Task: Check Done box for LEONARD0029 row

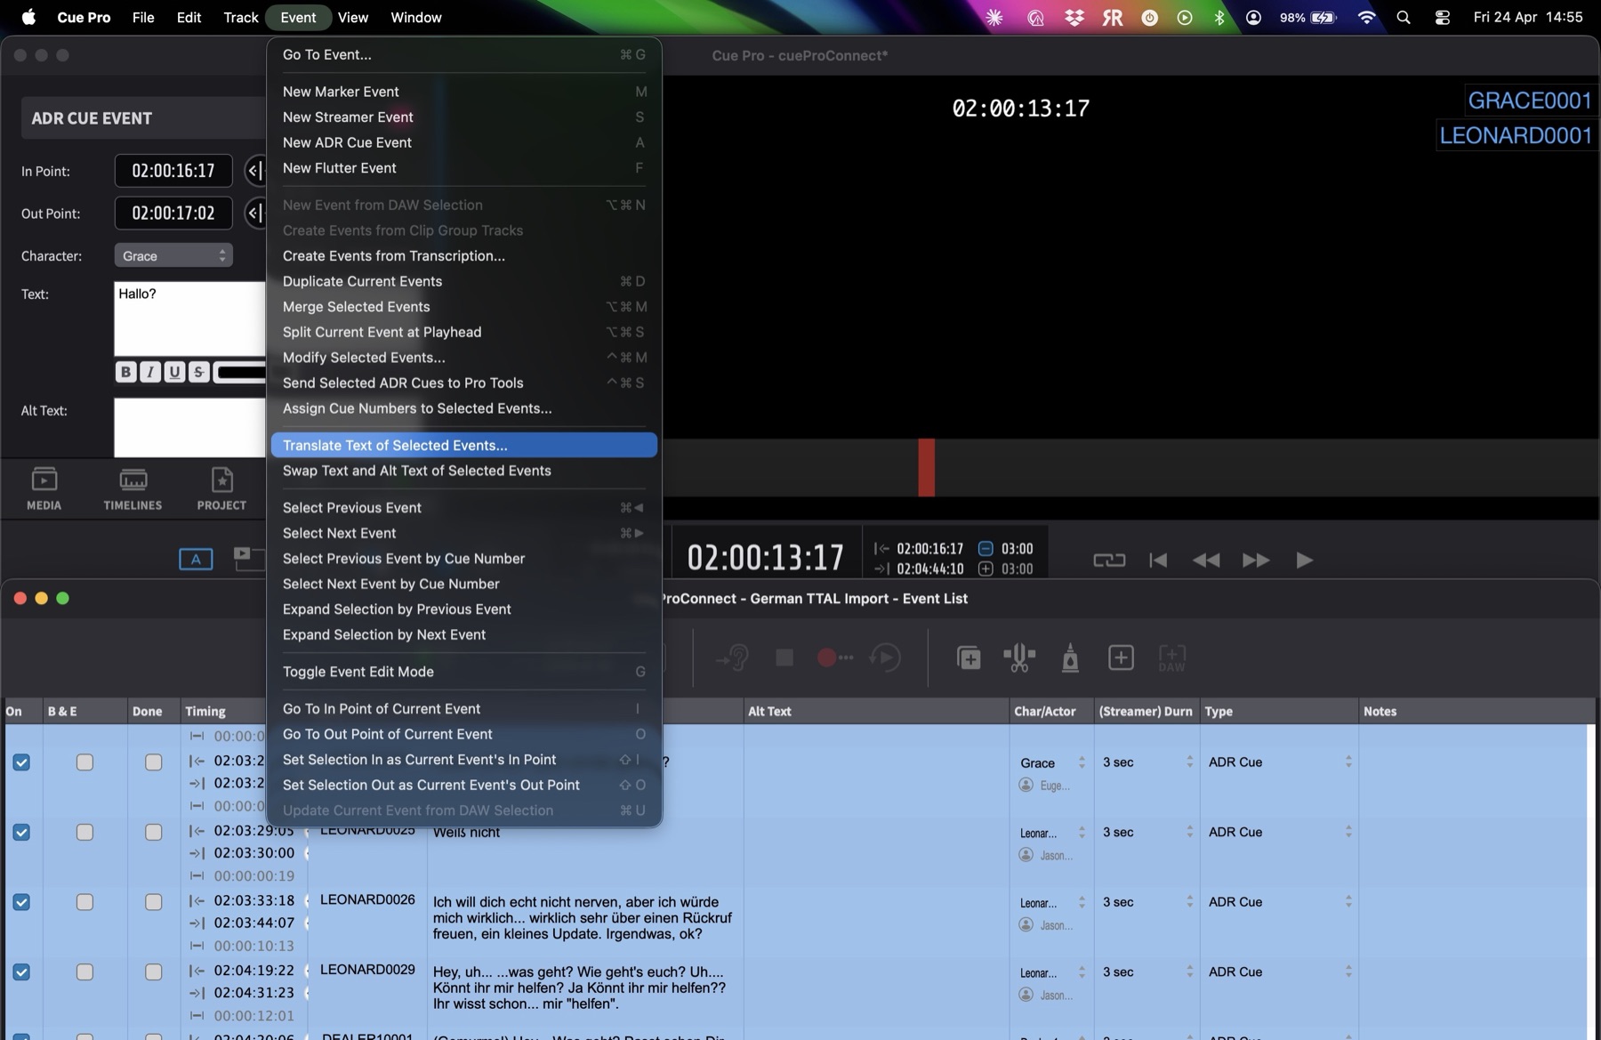Action: point(153,971)
